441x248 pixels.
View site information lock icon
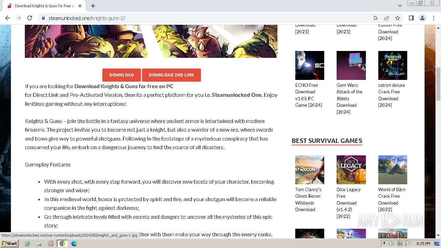(x=43, y=18)
